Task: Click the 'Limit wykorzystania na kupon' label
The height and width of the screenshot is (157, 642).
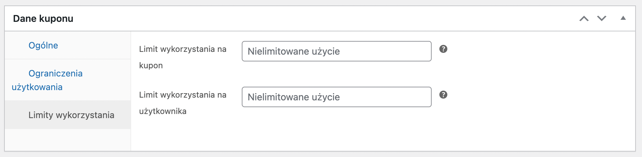Action: point(183,49)
